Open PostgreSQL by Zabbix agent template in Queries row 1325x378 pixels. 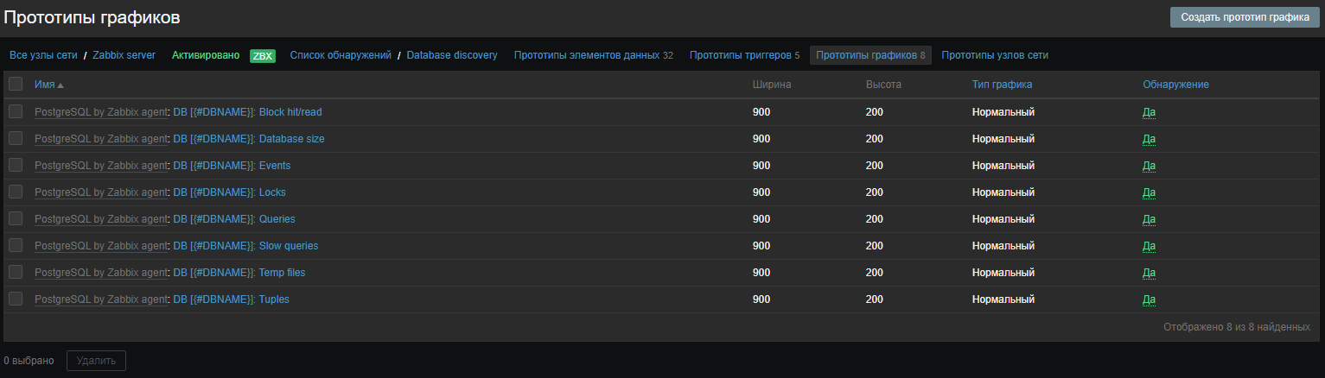pyautogui.click(x=100, y=219)
